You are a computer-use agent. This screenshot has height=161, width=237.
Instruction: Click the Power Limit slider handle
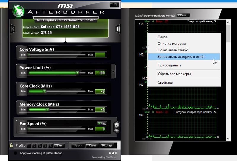77,73
